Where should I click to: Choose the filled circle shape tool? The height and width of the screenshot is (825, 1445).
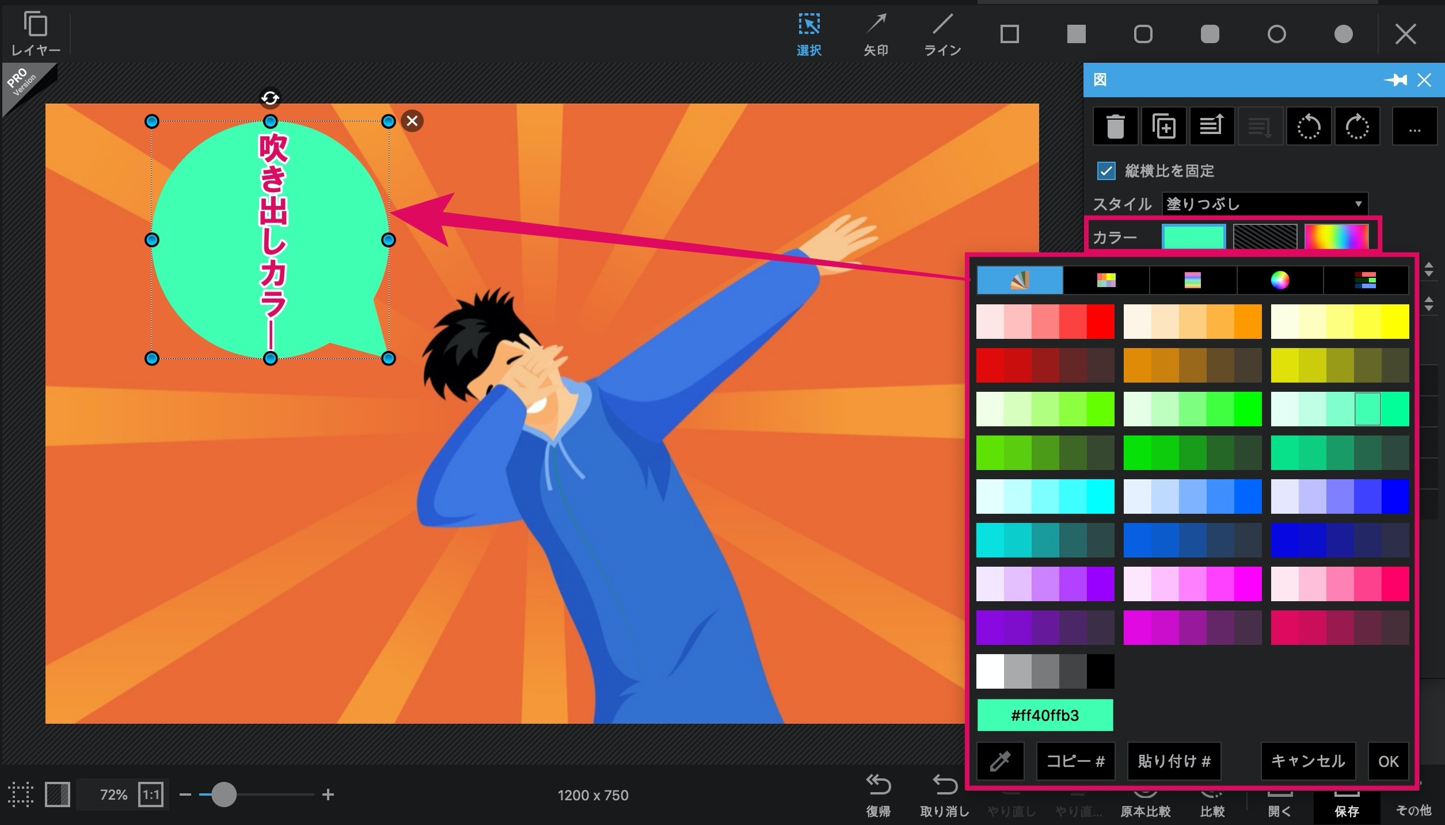(1343, 35)
